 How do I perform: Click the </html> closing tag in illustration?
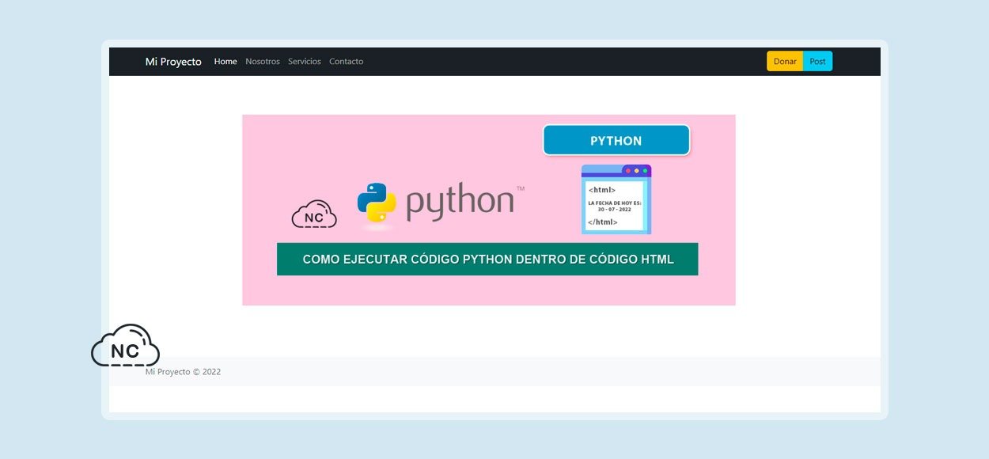[x=603, y=222]
